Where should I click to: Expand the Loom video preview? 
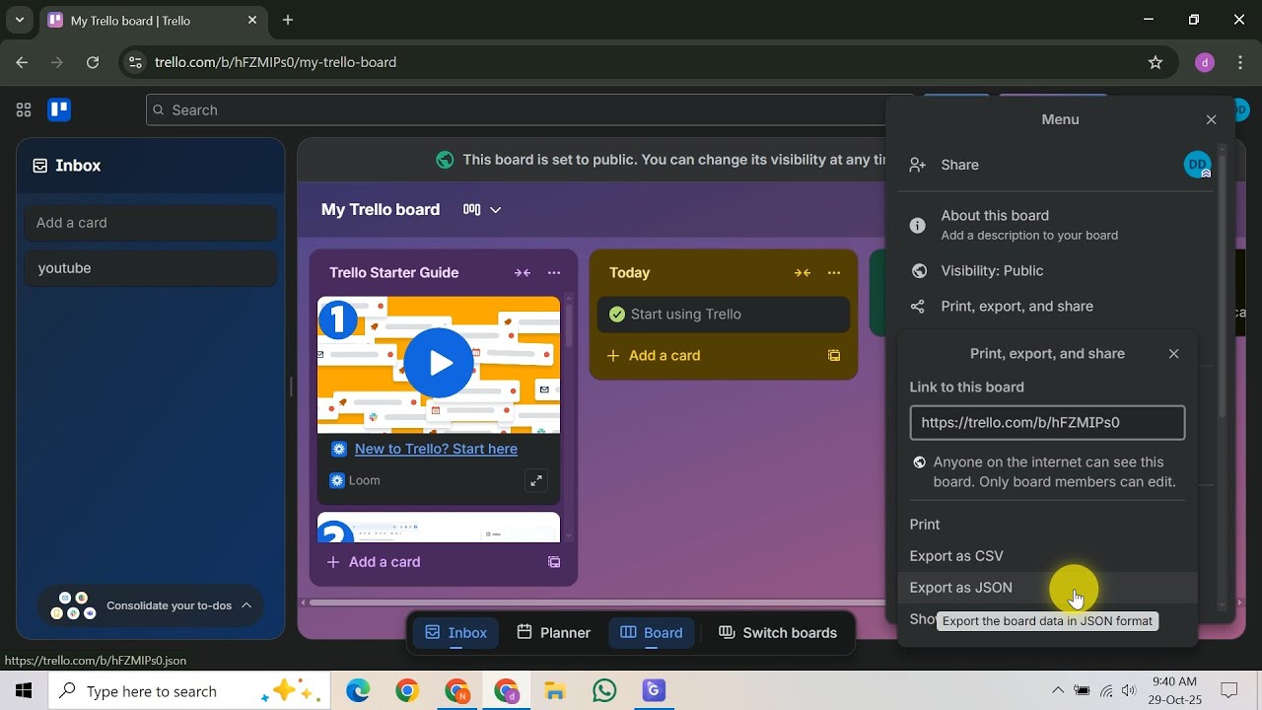[x=535, y=480]
